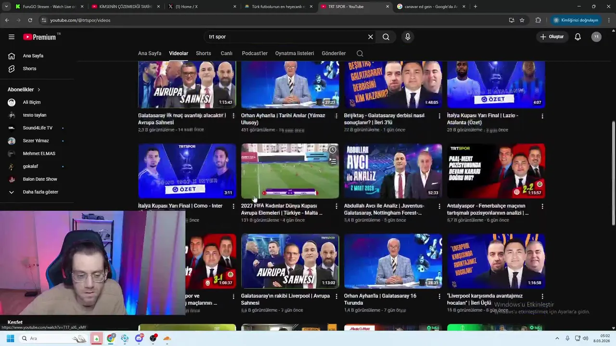Go to the YouTube Premium logo home
Image resolution: width=616 pixels, height=346 pixels.
(x=39, y=37)
